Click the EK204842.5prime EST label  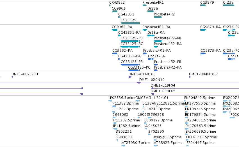pyautogui.click(x=199, y=98)
